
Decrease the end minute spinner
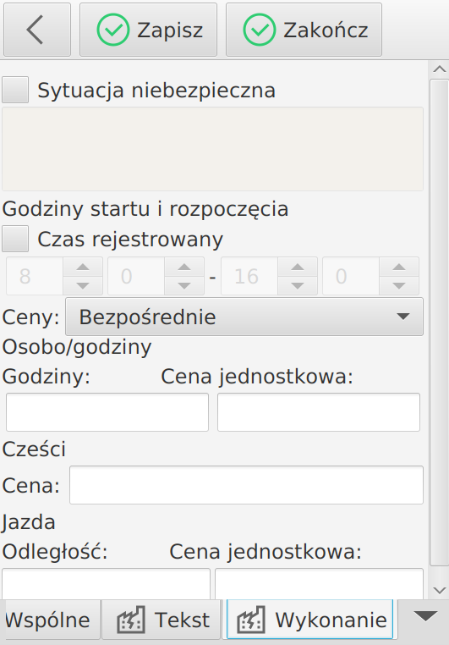pyautogui.click(x=399, y=285)
